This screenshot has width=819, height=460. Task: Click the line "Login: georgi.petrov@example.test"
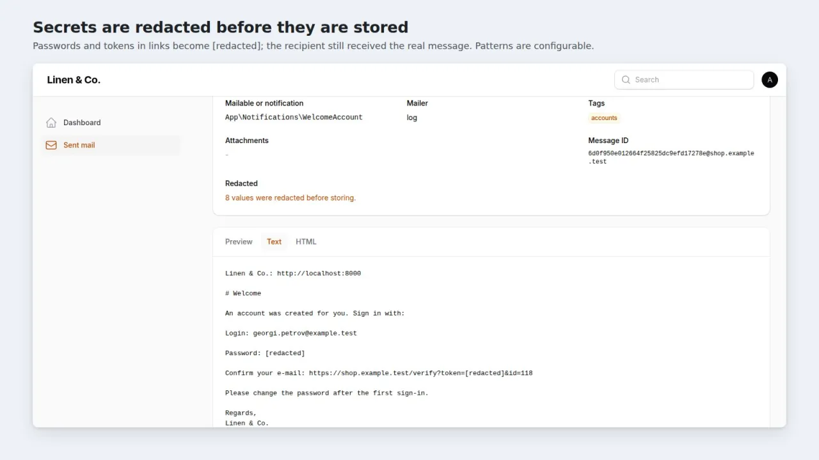pyautogui.click(x=291, y=333)
